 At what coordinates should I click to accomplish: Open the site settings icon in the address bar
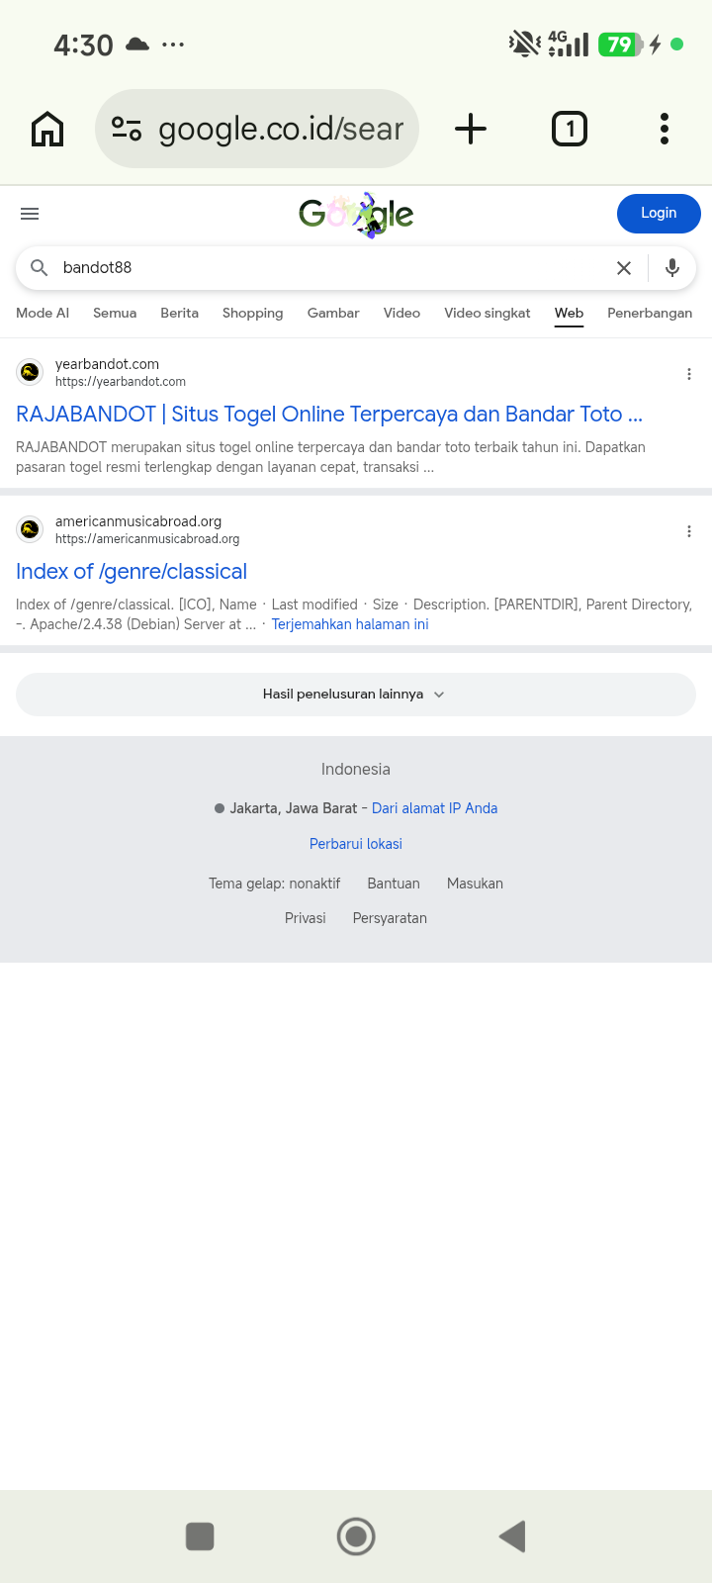coord(127,129)
